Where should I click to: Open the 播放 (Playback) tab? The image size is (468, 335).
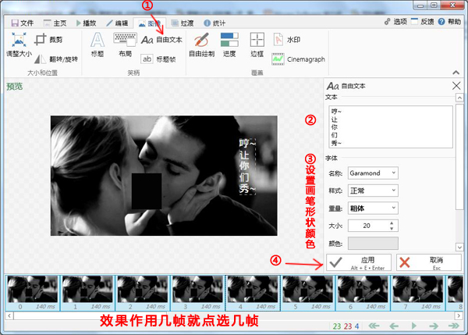pyautogui.click(x=86, y=23)
